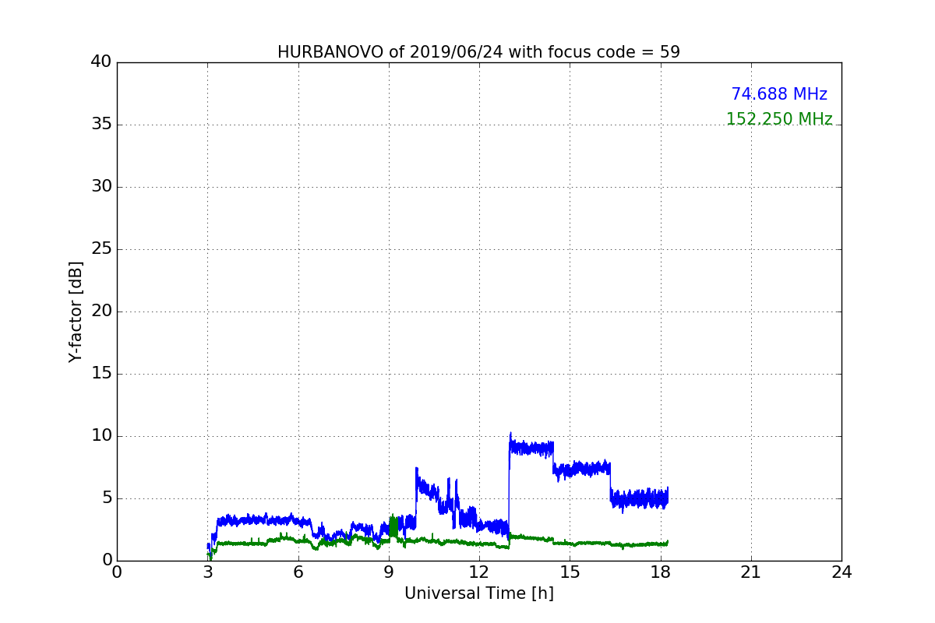Click x-axis tick value 3
Viewport: 935px width, 623px height.
point(207,572)
